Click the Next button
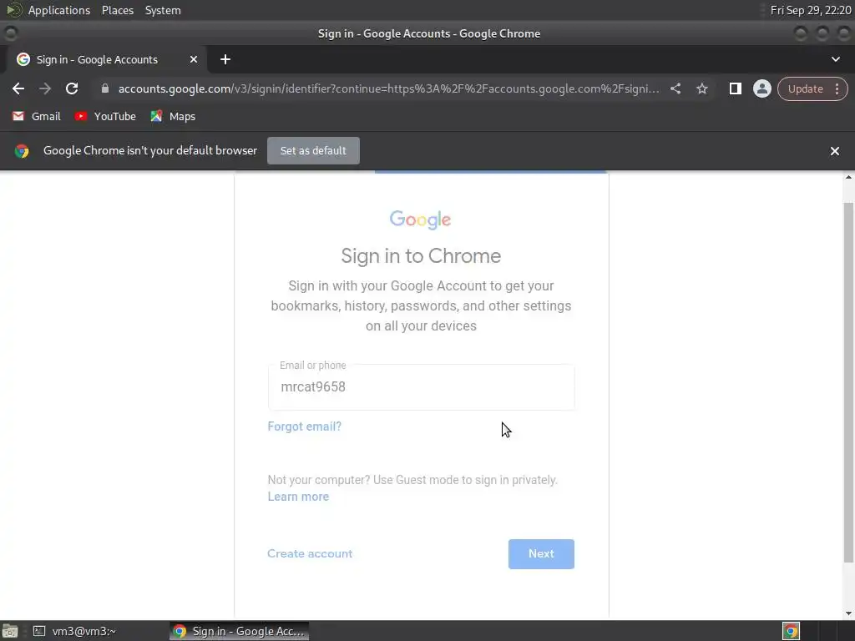855x641 pixels. pyautogui.click(x=541, y=554)
